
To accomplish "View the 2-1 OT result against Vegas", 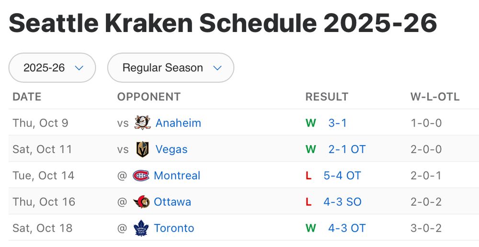I will tap(347, 150).
